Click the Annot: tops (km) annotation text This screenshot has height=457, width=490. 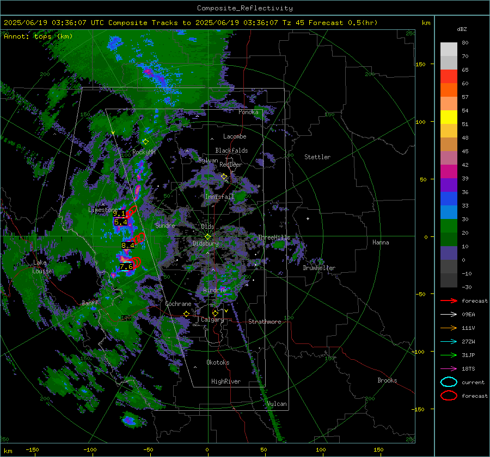38,36
